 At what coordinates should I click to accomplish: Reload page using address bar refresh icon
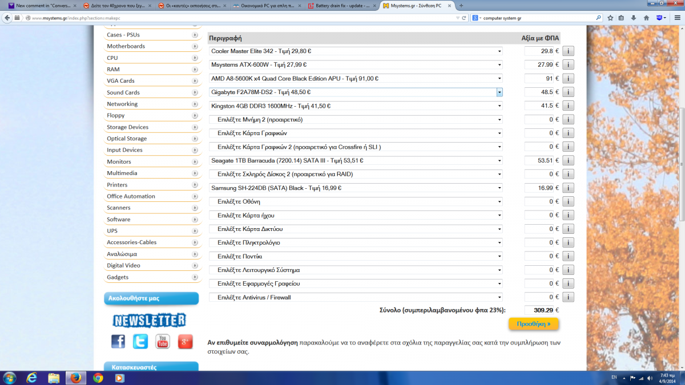click(x=465, y=18)
